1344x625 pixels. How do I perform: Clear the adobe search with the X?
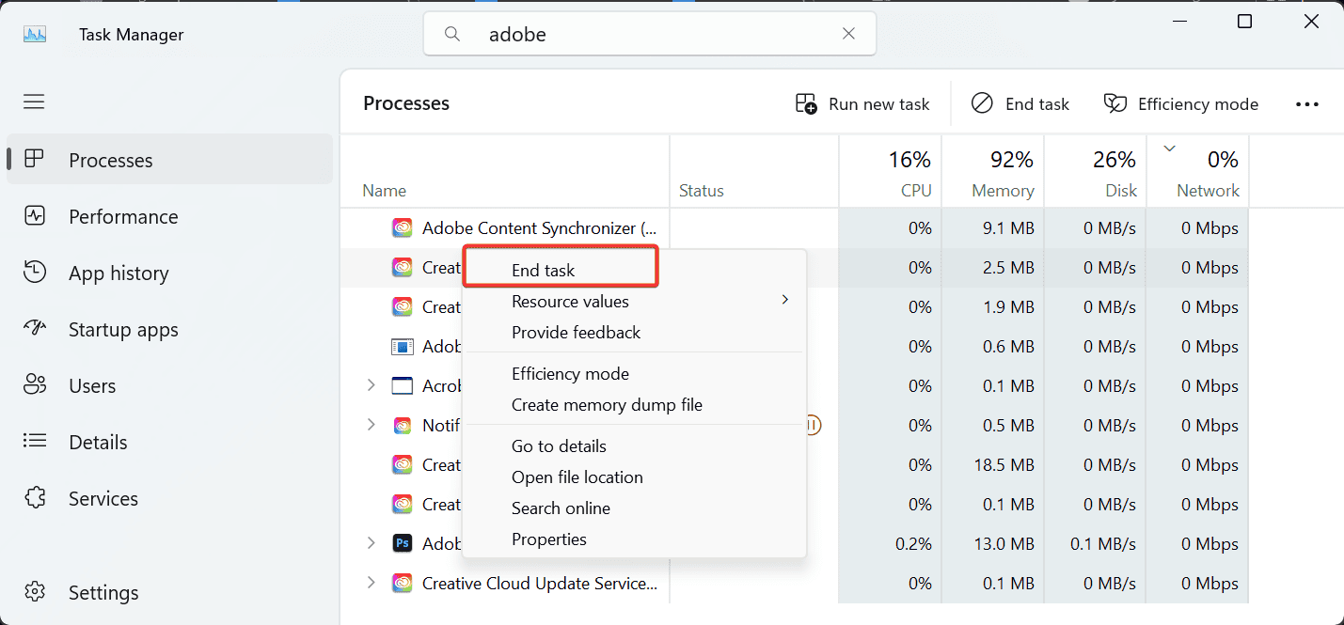pos(848,33)
